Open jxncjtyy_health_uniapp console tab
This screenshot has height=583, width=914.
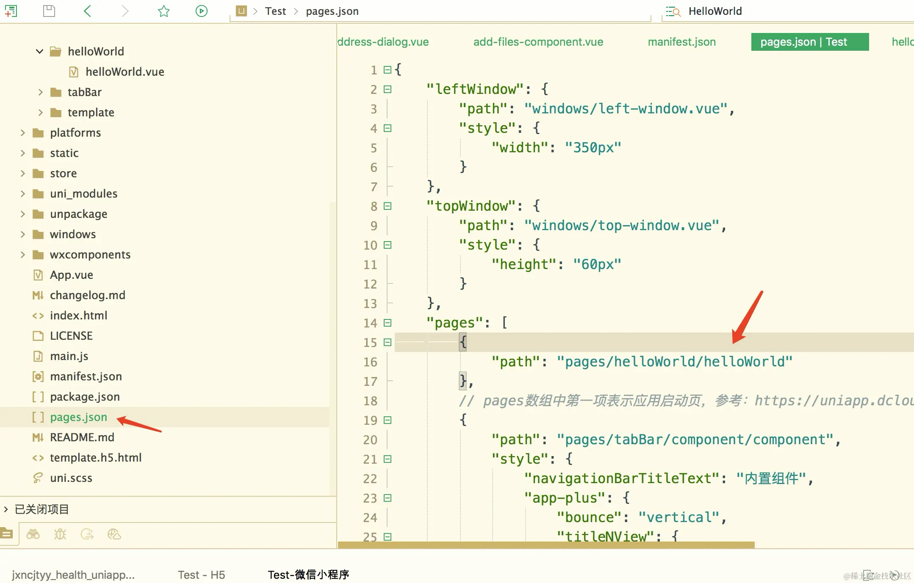pos(73,575)
